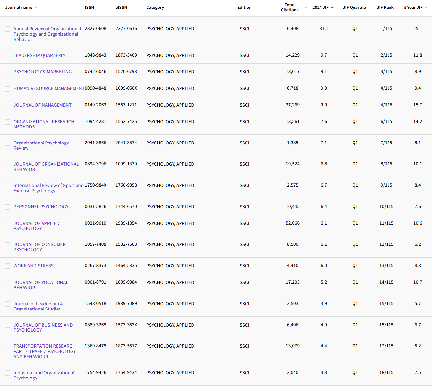Sort by Total Citations arrow
Screen dimensions: 432x386
coord(306,8)
